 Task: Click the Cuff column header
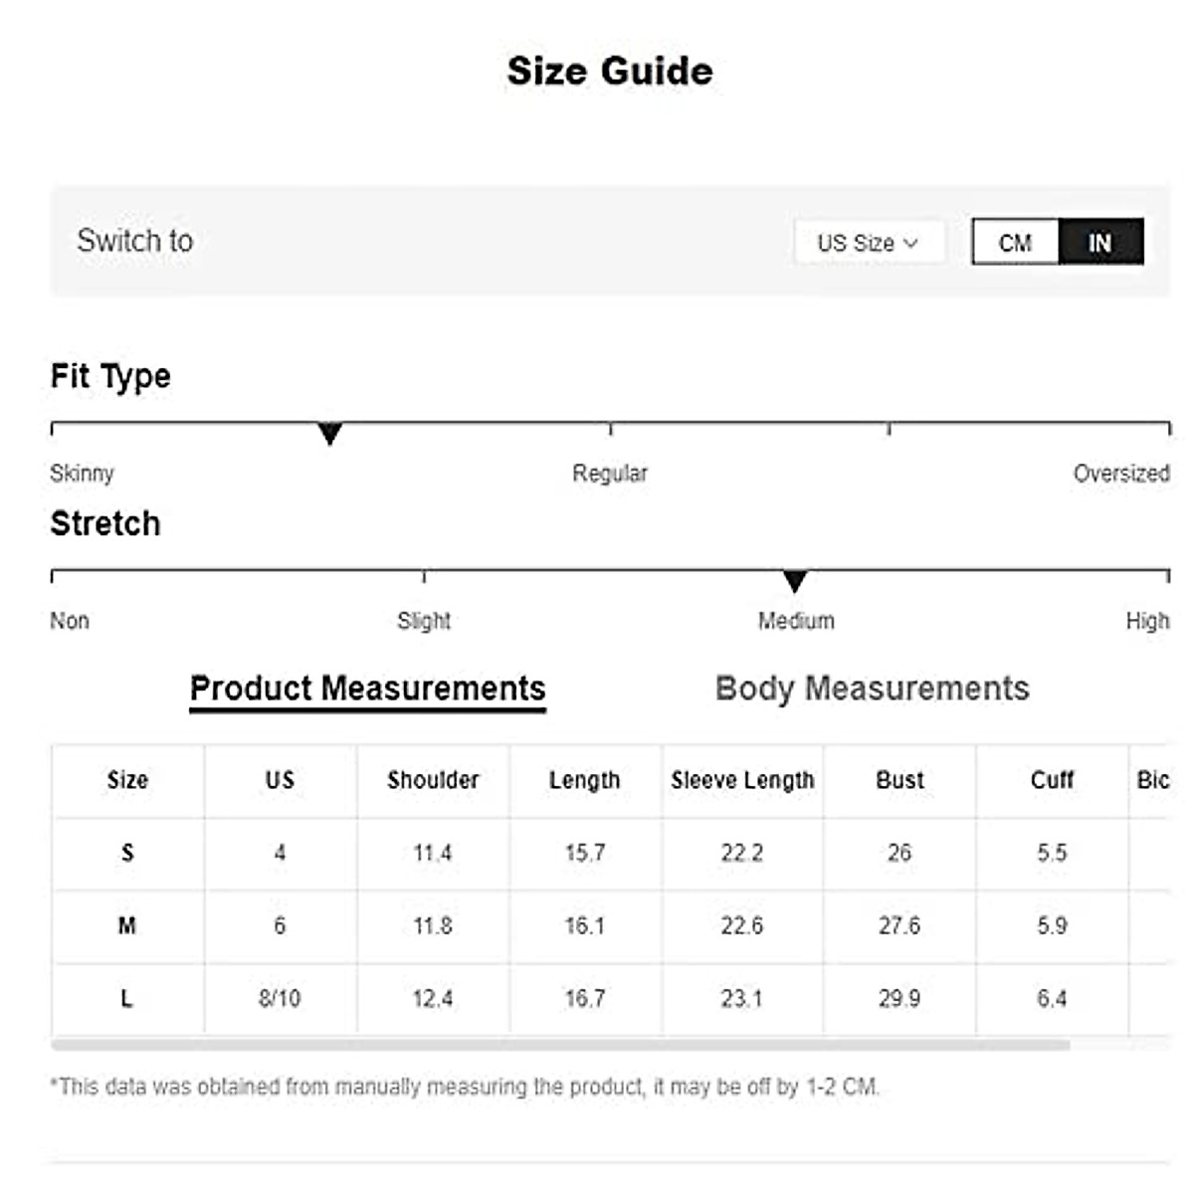1052,780
